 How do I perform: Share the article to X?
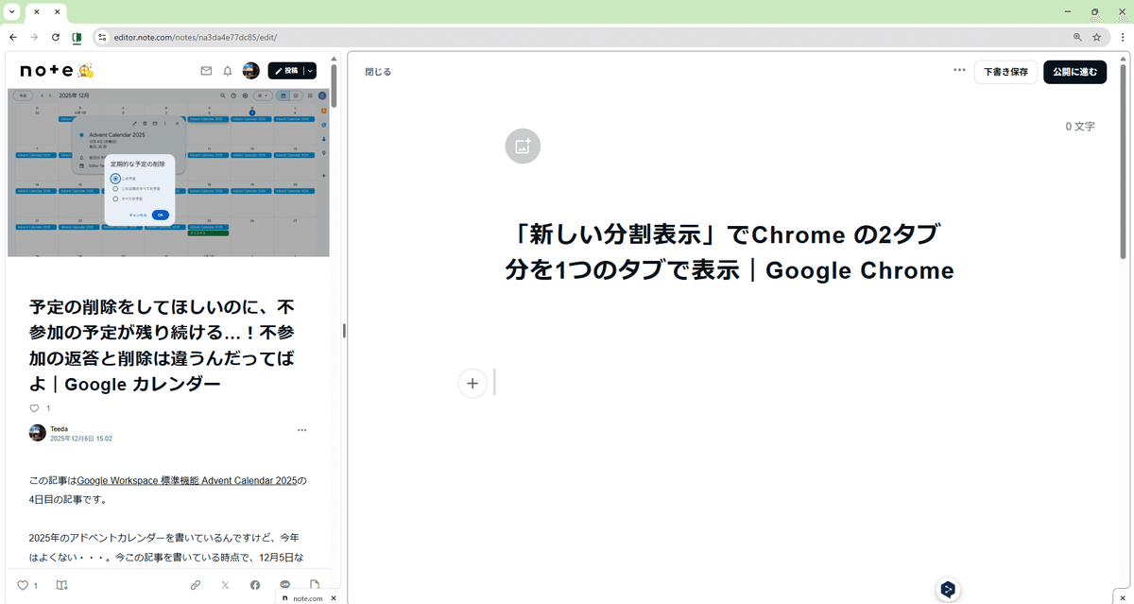[x=225, y=584]
